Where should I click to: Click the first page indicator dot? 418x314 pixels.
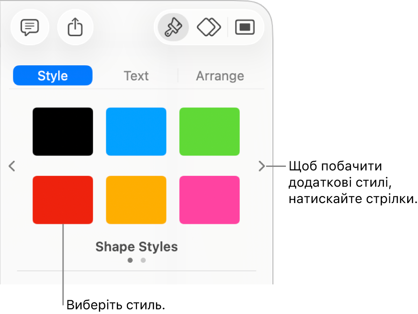[x=130, y=260]
